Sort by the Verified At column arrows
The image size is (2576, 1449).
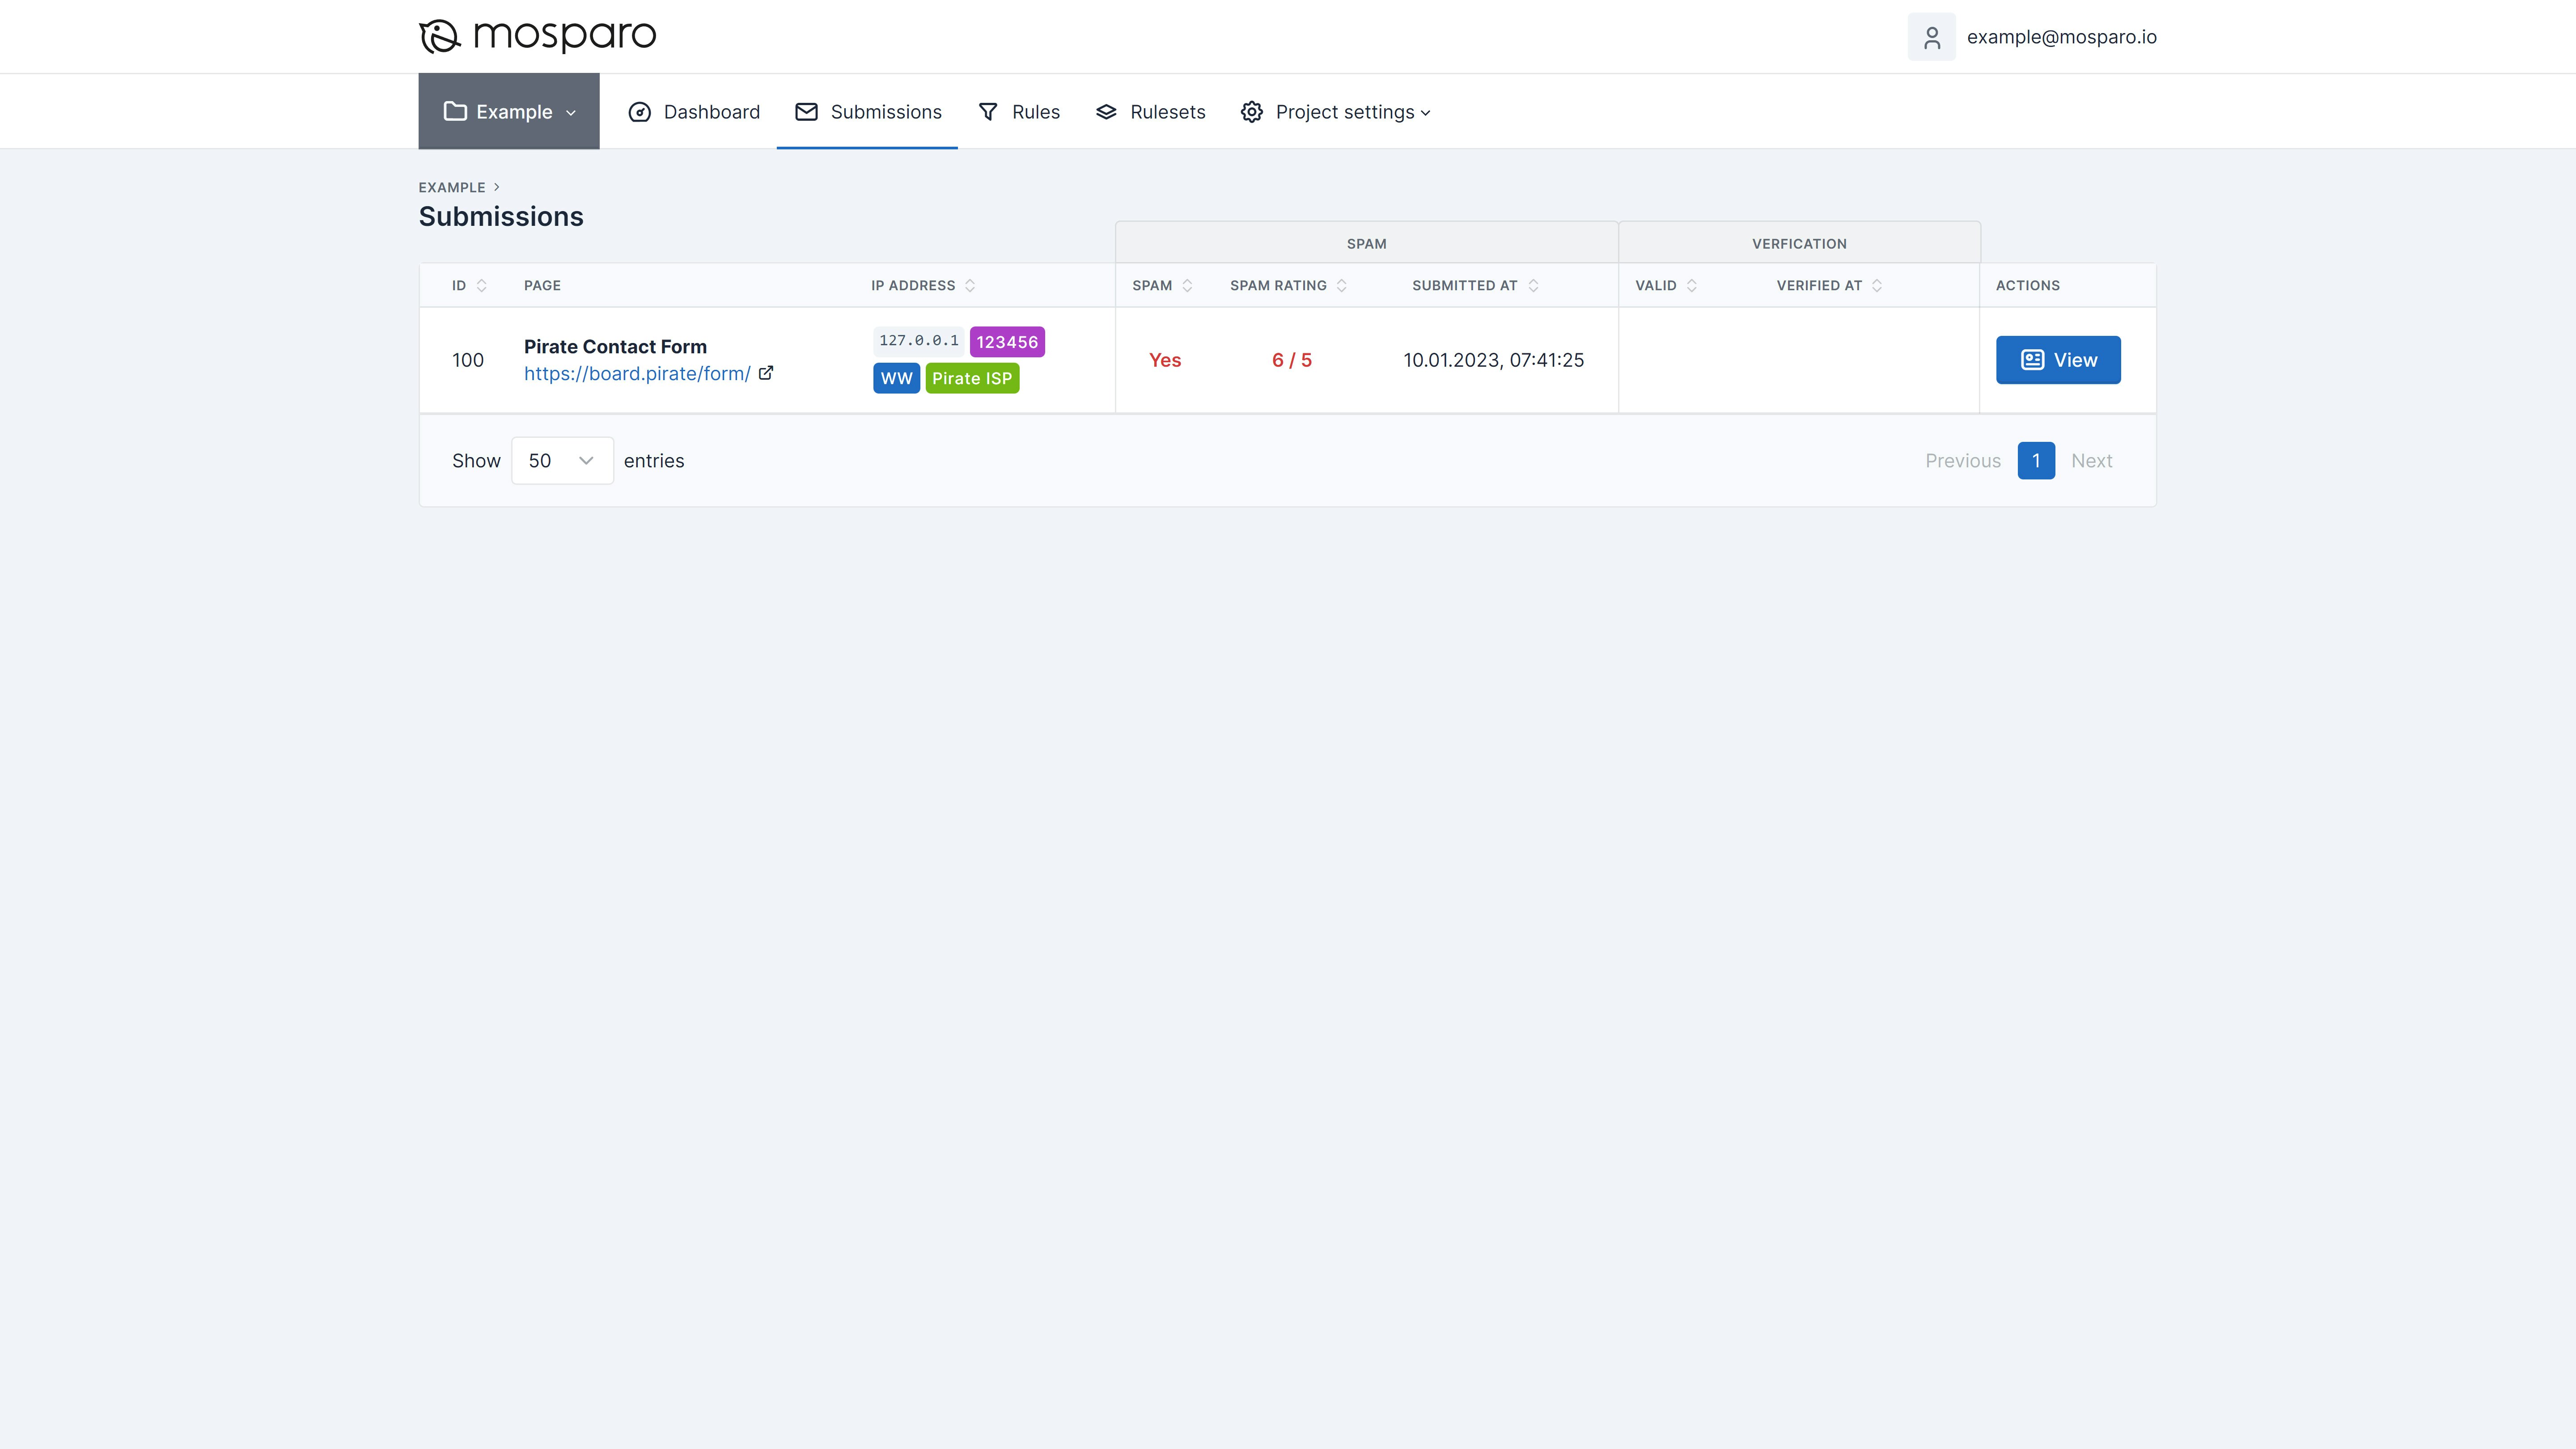1877,286
